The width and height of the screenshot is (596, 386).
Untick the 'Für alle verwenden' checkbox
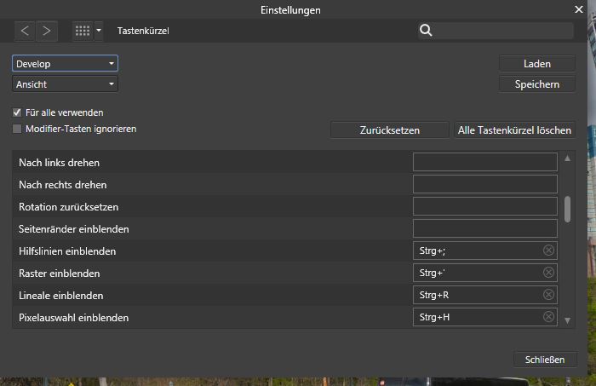coord(17,112)
